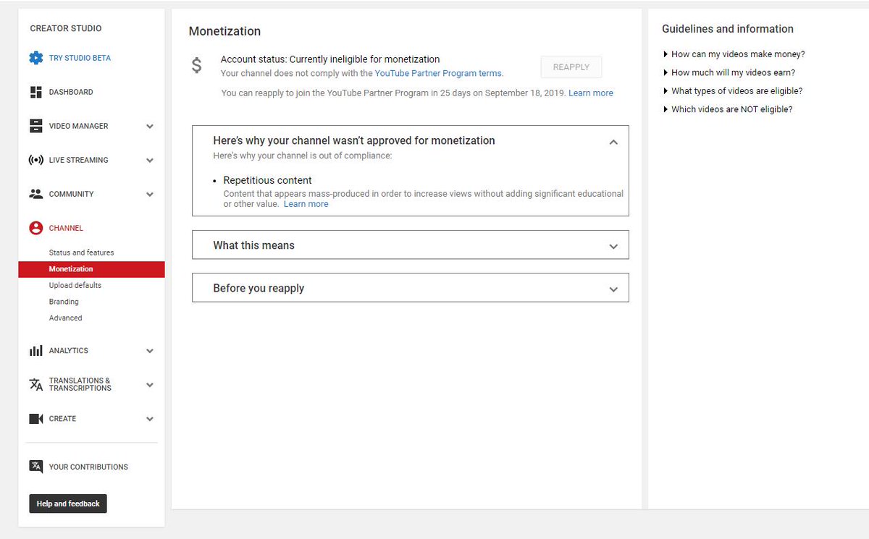Click 'Guidelines and information' heading
Viewport: 869px width, 539px height.
(x=728, y=29)
